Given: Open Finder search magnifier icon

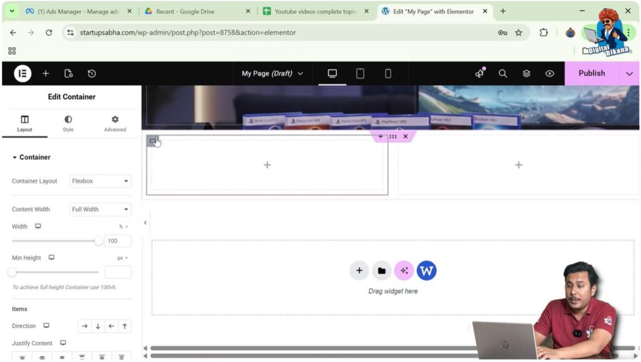Looking at the screenshot, I should pos(503,73).
